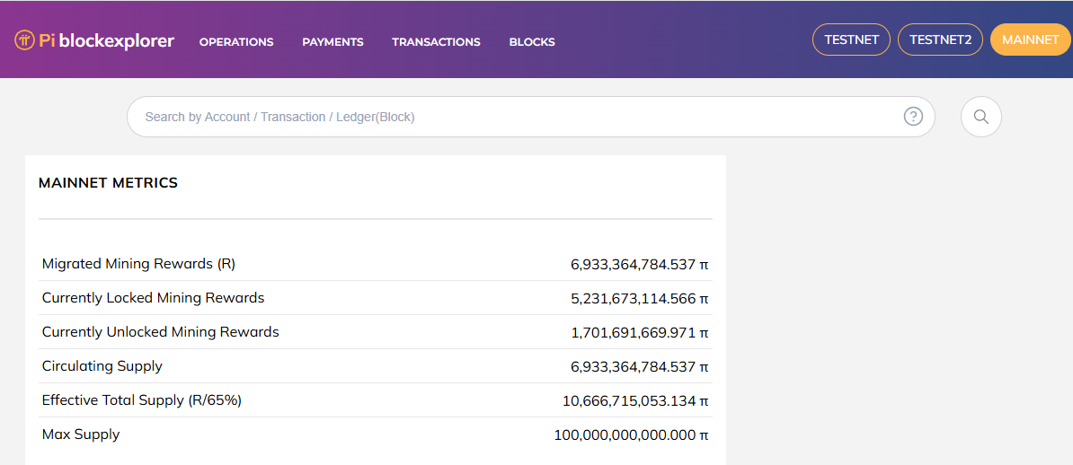Select the MAINNET network button
Viewport: 1073px width, 465px height.
point(1030,39)
